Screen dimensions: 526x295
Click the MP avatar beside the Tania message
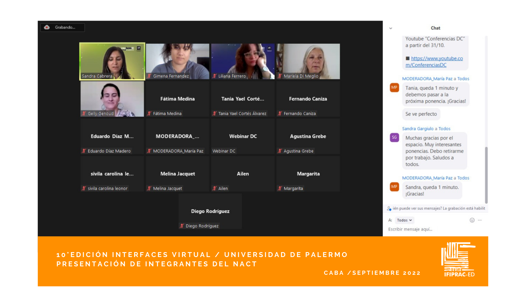[x=394, y=87]
